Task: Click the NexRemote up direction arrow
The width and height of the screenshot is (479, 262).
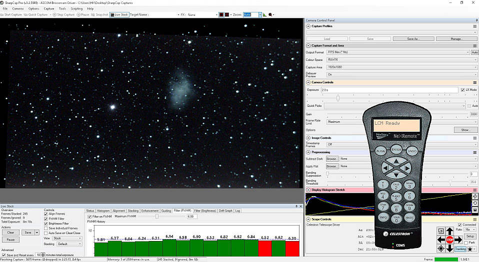Action: click(396, 161)
